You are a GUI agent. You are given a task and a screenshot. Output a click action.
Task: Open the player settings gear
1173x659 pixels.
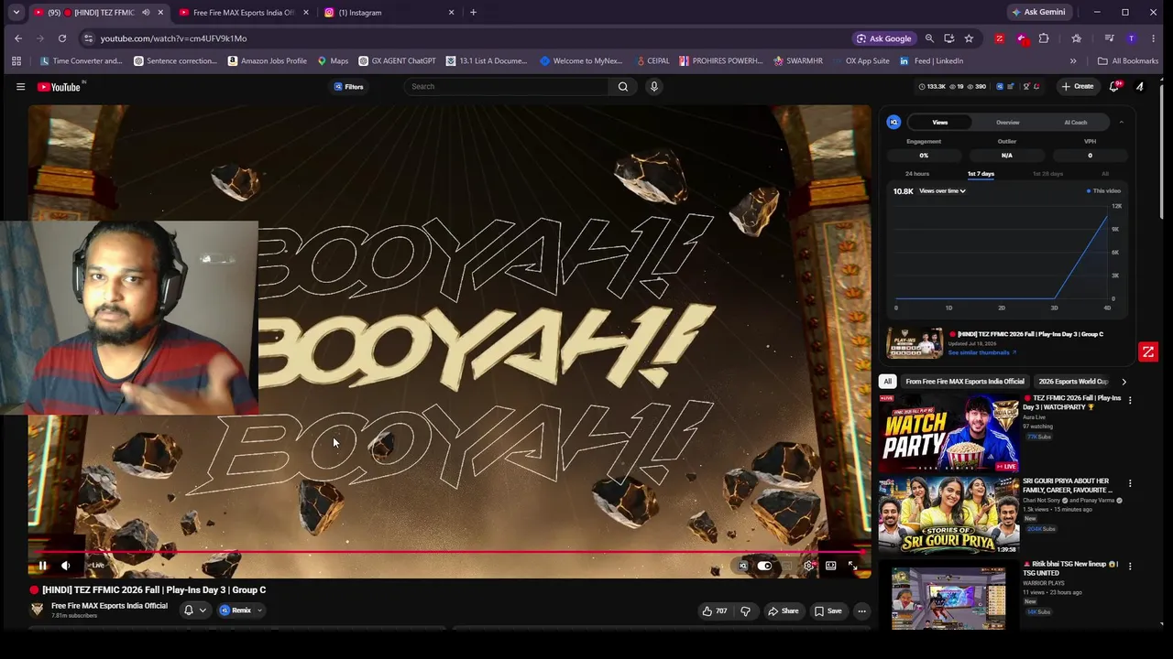coord(808,566)
